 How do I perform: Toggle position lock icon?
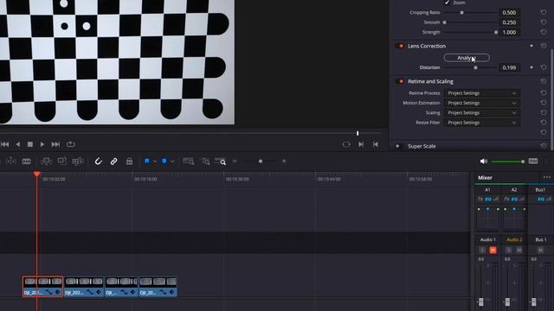[x=129, y=162]
